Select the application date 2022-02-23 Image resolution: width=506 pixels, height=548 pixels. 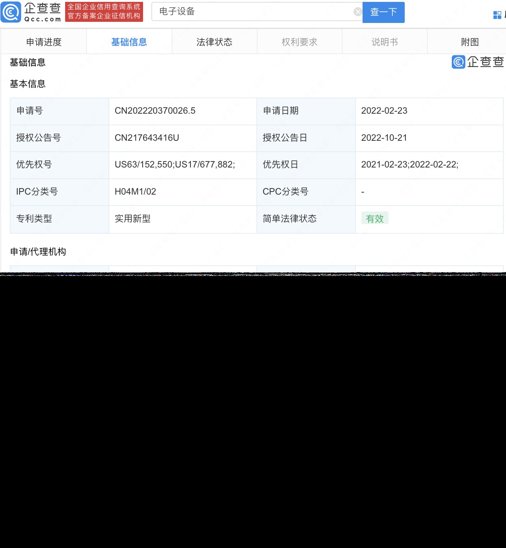tap(384, 111)
